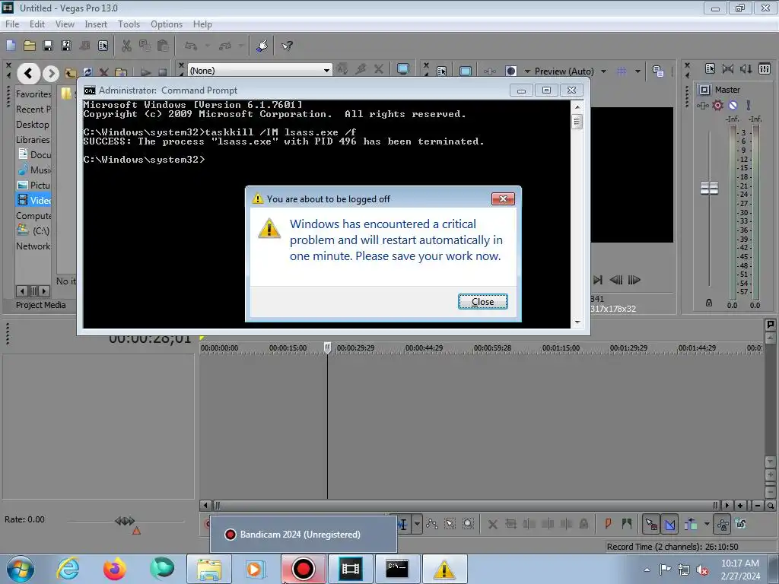
Task: Click the Open project folder icon
Action: click(30, 46)
